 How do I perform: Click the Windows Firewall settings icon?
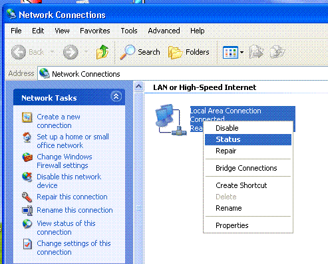[27, 157]
